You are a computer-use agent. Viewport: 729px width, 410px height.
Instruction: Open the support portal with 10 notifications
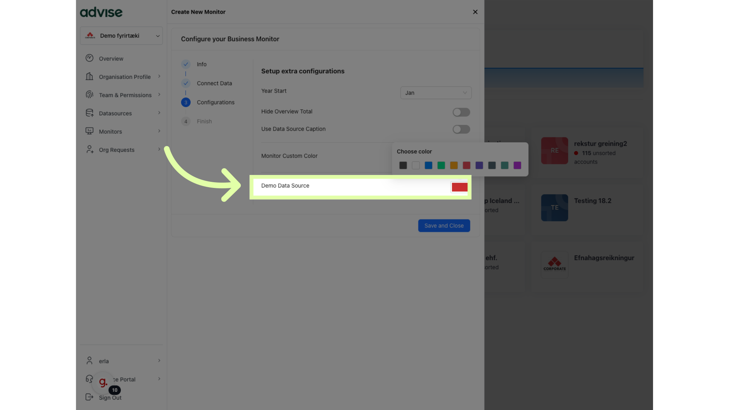point(103,383)
